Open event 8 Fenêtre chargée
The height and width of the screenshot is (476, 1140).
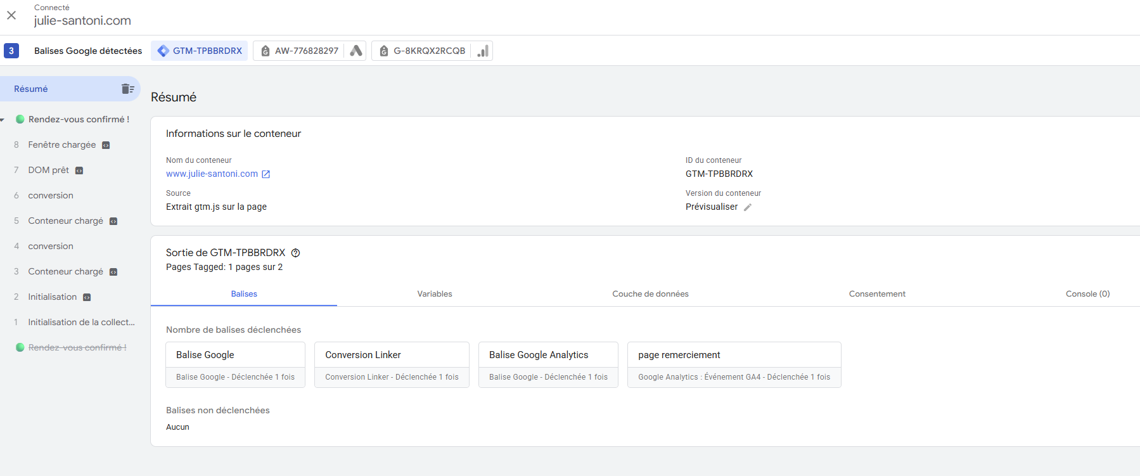tap(62, 145)
